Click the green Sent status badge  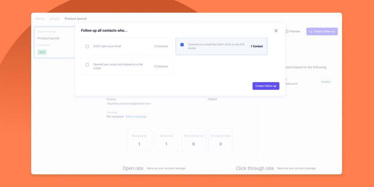[x=42, y=52]
